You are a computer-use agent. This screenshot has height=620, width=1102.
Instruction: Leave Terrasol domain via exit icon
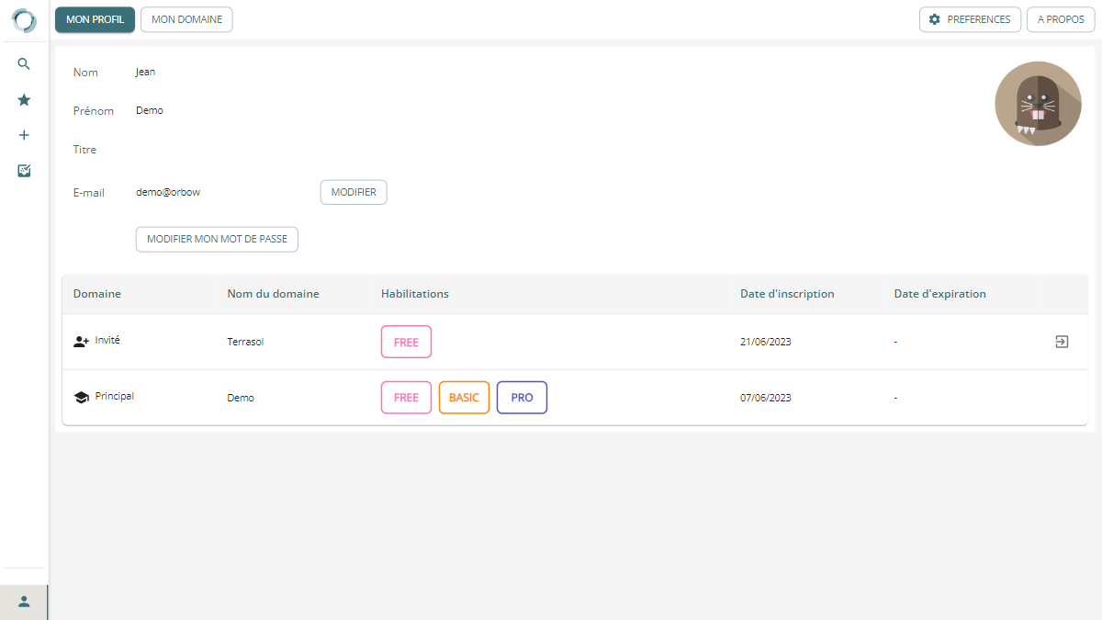tap(1062, 342)
